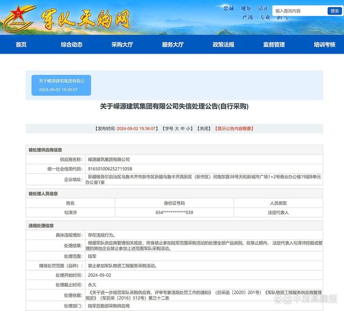The width and height of the screenshot is (344, 311).
Task: Open the 首页 home menu item
Action: pos(21,45)
